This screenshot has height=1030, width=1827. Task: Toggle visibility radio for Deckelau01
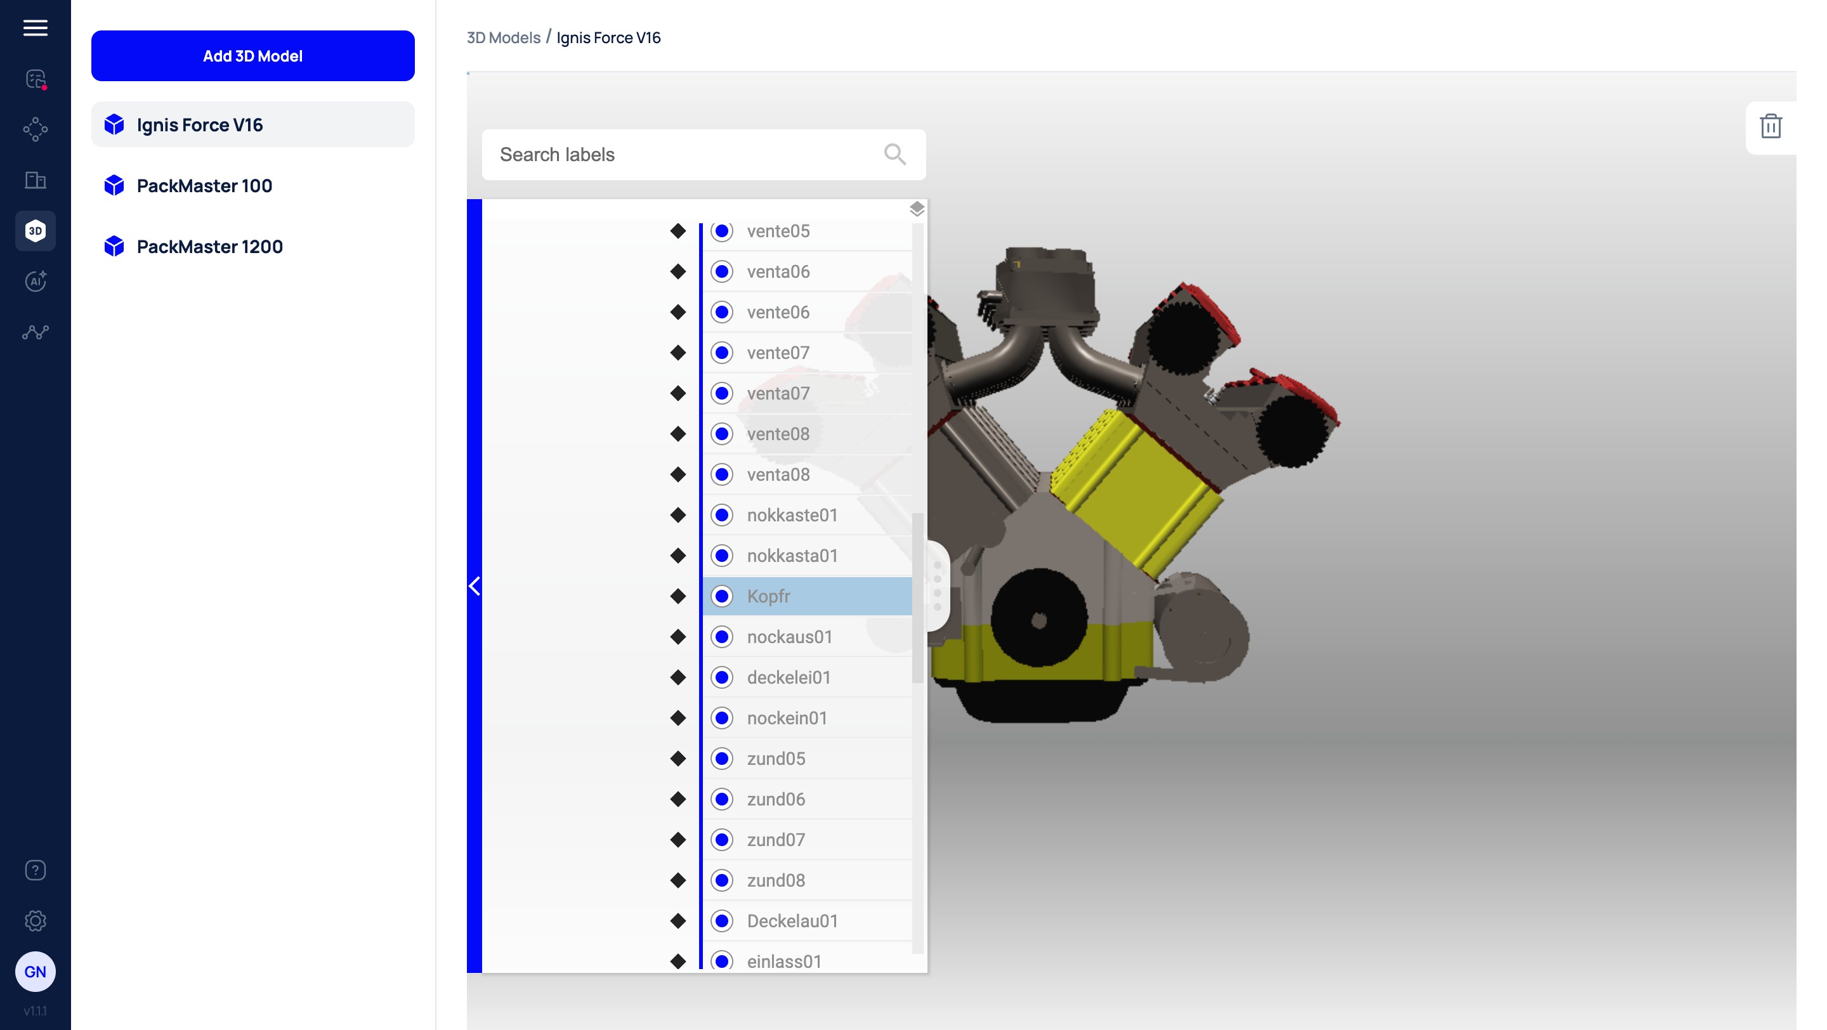[x=722, y=921]
